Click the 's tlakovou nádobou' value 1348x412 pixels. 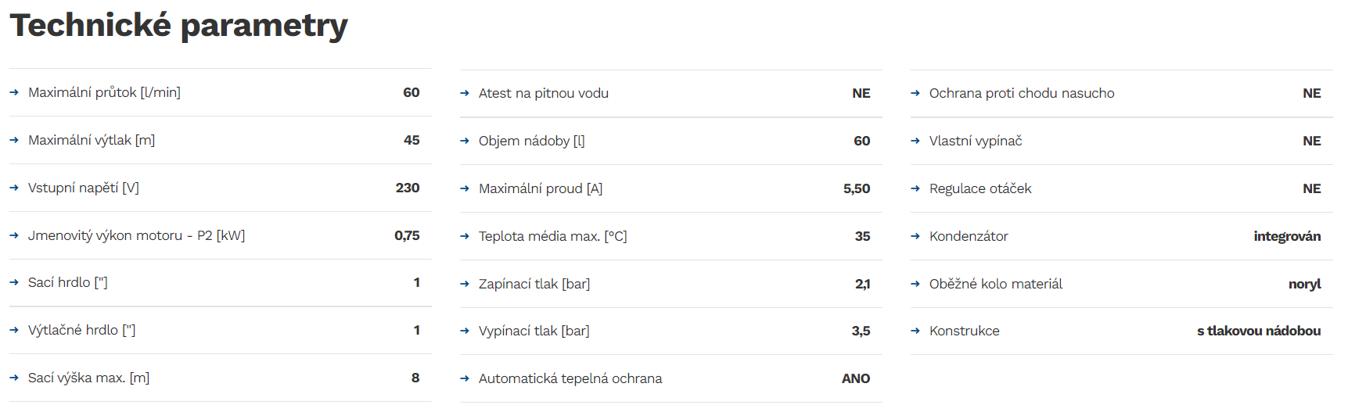click(x=1258, y=331)
